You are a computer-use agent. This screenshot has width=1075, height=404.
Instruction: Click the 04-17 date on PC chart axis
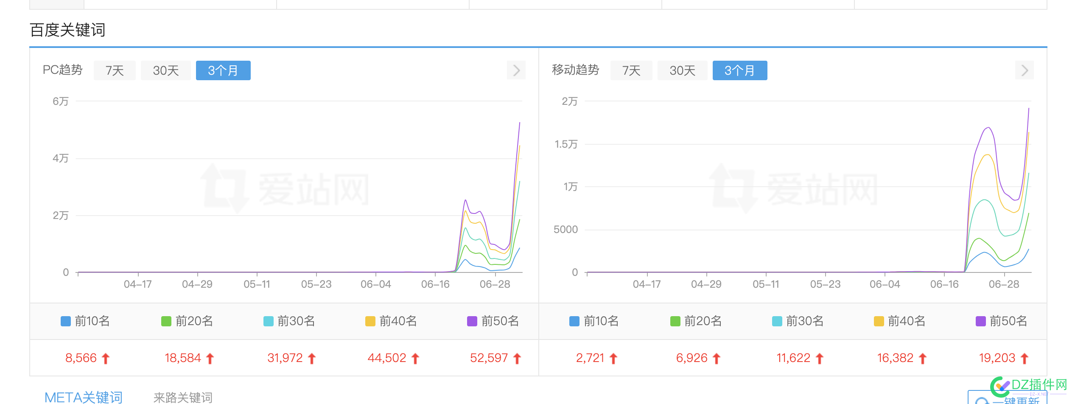point(138,284)
